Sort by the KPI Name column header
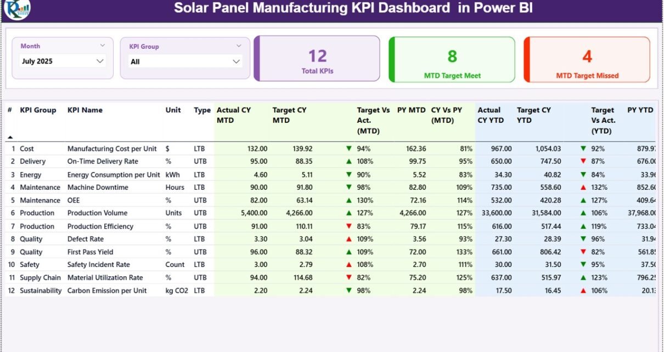 pos(85,110)
